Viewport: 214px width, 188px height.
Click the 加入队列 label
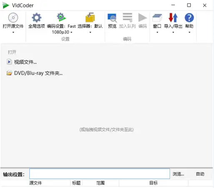coord(127,26)
